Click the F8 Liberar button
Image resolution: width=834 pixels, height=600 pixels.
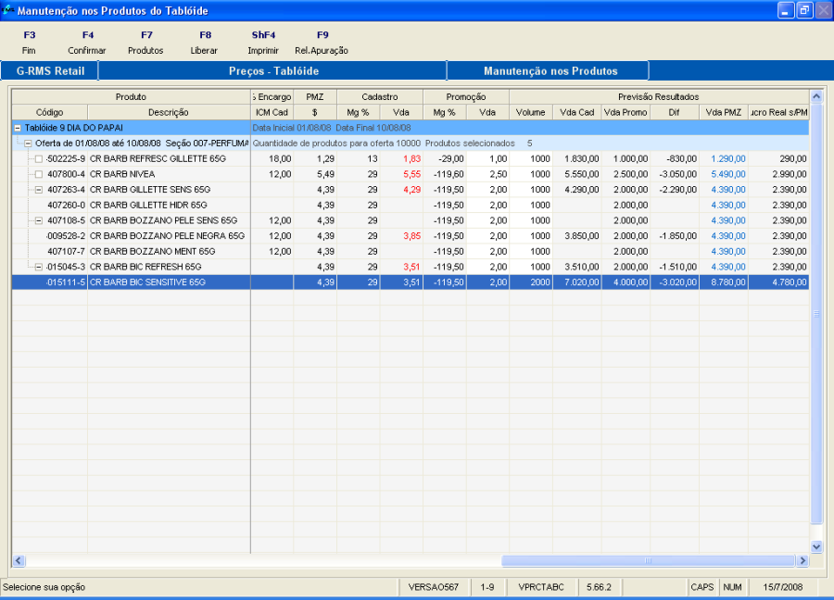(x=205, y=43)
